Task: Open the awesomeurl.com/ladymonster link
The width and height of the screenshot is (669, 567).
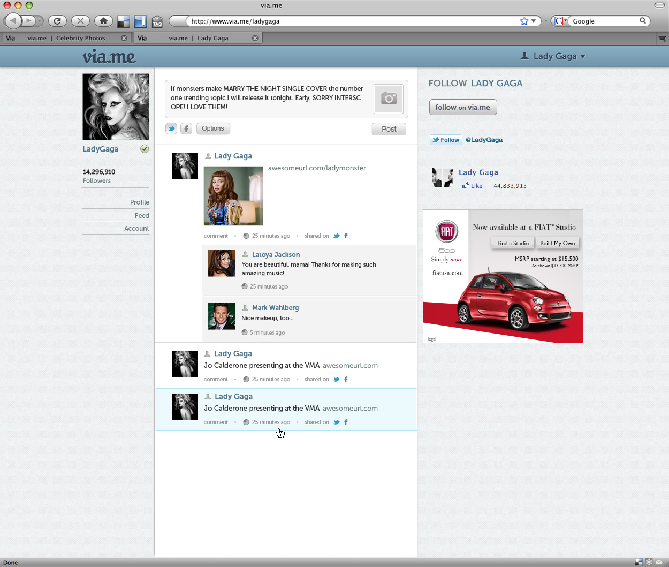Action: click(317, 168)
